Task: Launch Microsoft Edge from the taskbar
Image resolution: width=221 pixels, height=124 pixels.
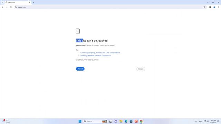Action: 126,121
